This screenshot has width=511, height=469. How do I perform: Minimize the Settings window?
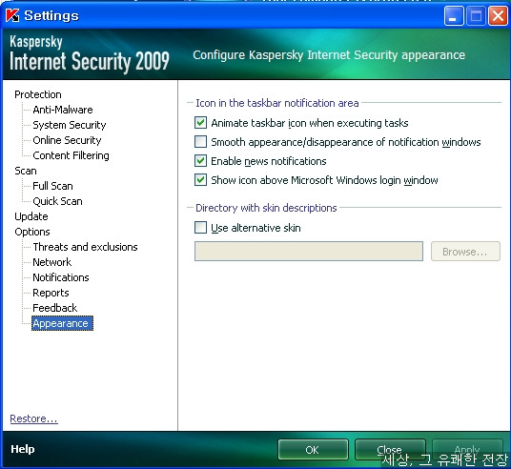pyautogui.click(x=454, y=15)
